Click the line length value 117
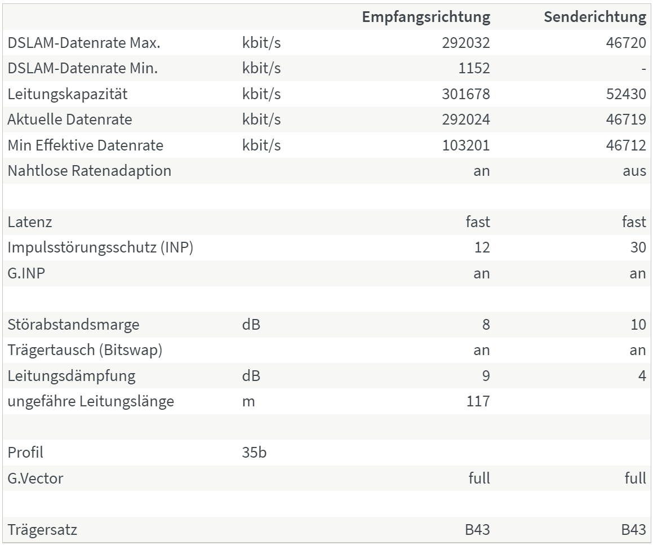 coord(478,401)
